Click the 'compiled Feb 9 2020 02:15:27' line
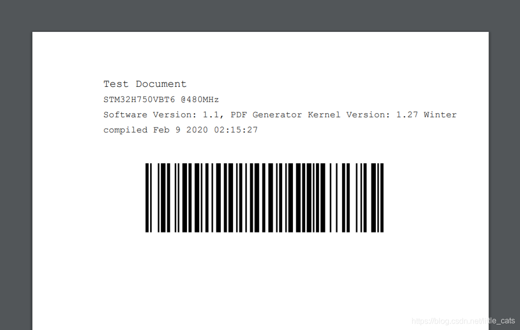 (x=181, y=130)
